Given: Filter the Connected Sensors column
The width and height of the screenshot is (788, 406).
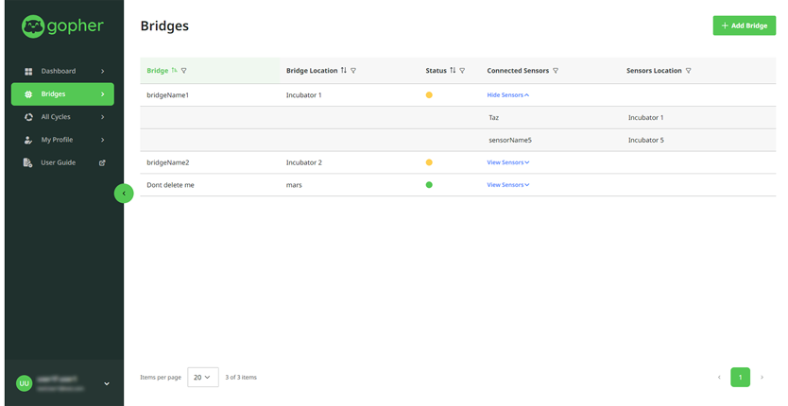Looking at the screenshot, I should 556,71.
